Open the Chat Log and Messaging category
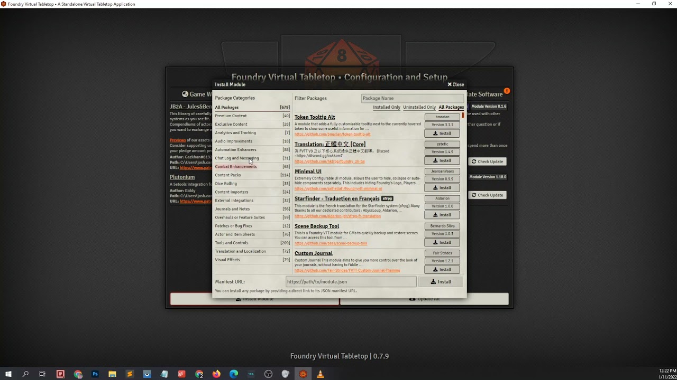Viewport: 677px width, 380px height. pos(252,158)
